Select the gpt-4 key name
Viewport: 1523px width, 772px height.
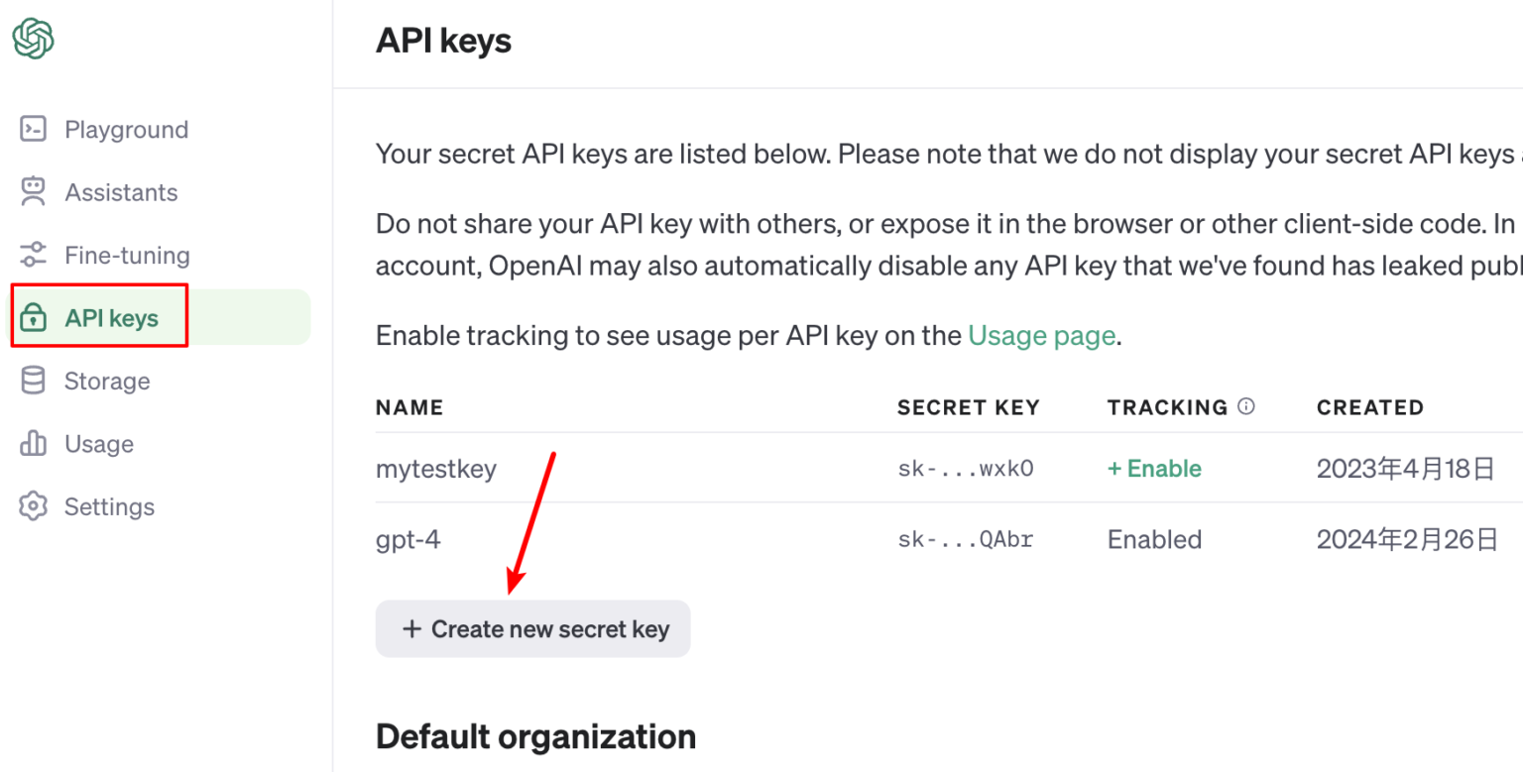(408, 540)
